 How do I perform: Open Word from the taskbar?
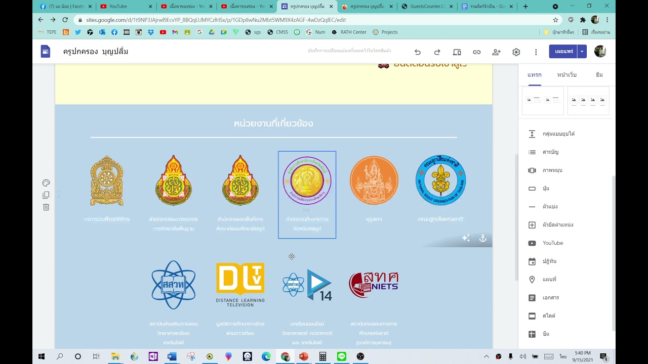(172, 356)
